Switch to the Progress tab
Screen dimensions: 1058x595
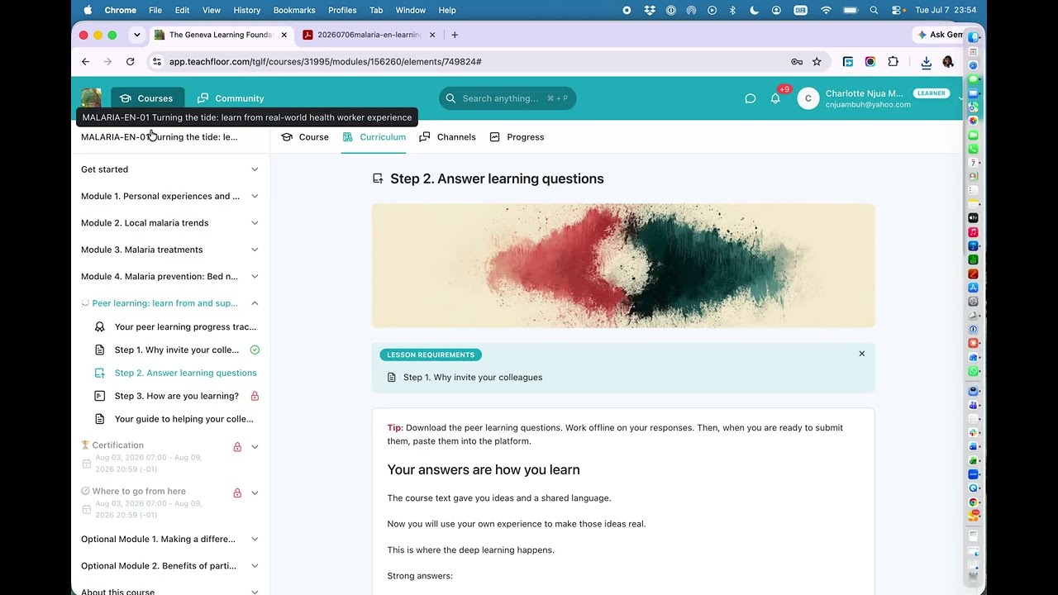click(517, 137)
